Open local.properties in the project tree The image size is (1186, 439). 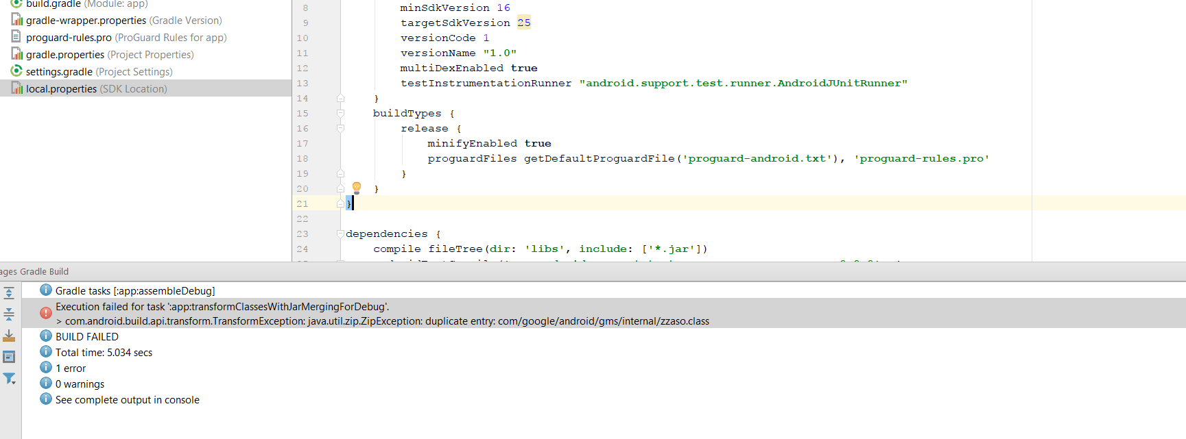click(x=61, y=88)
